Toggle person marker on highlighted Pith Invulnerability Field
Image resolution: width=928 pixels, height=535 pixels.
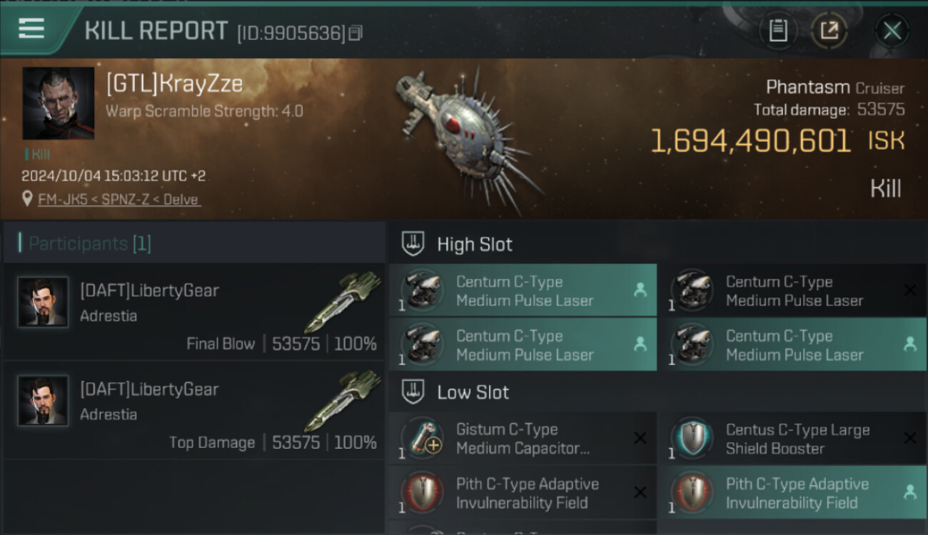pos(909,492)
